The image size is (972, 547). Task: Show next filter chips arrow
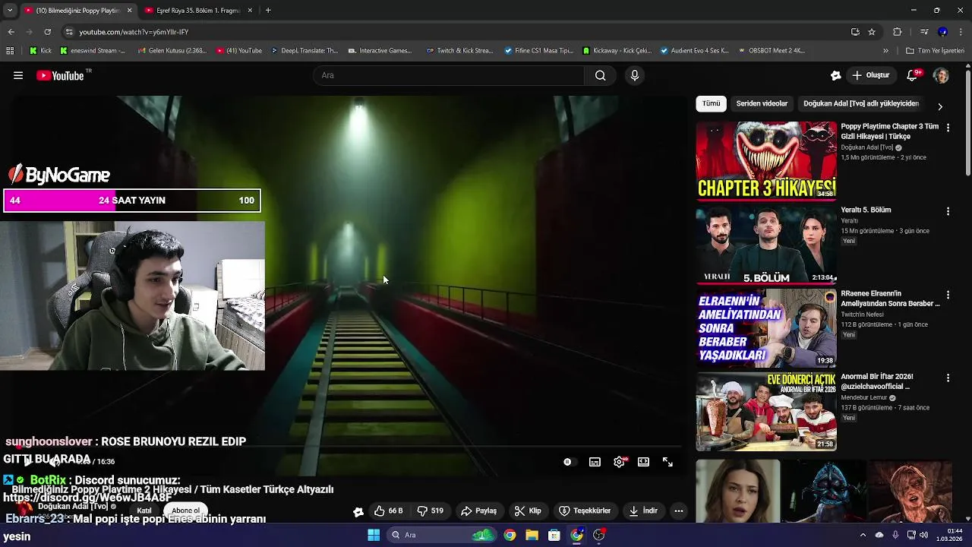[940, 106]
